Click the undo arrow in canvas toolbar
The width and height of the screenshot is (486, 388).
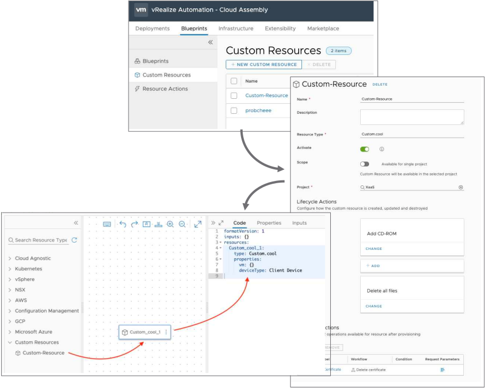[122, 224]
